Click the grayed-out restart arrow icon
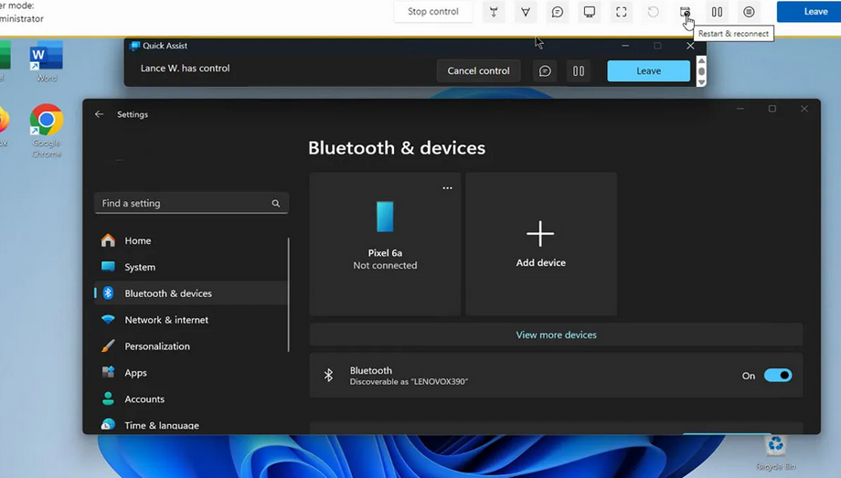The height and width of the screenshot is (478, 841). coord(654,12)
